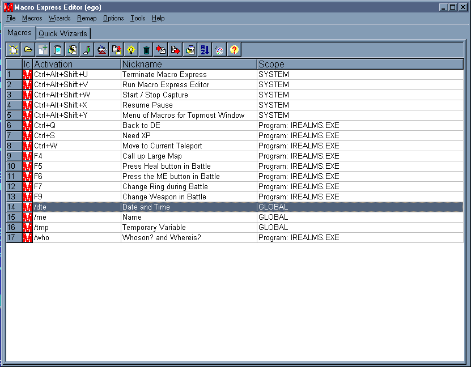
Task: Click the /tmp activation cell
Action: (77, 228)
